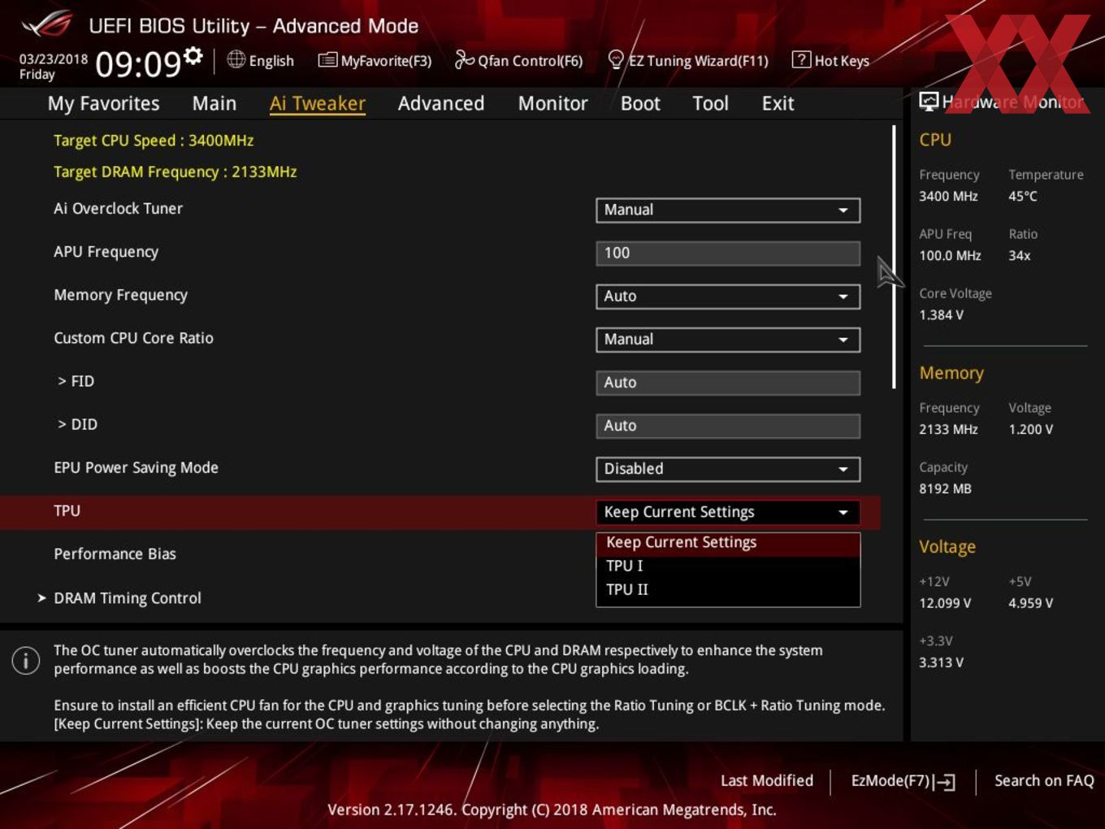Click the 03/23/2018 date text
Screen dimensions: 1105x829
click(54, 59)
